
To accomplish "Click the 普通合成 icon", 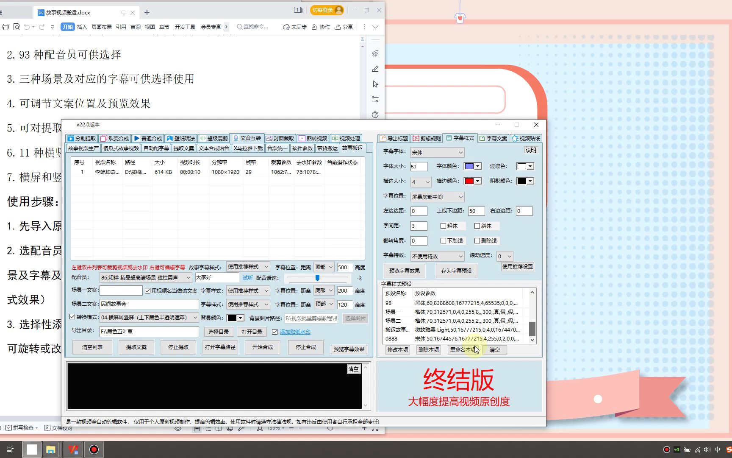I will tap(147, 138).
